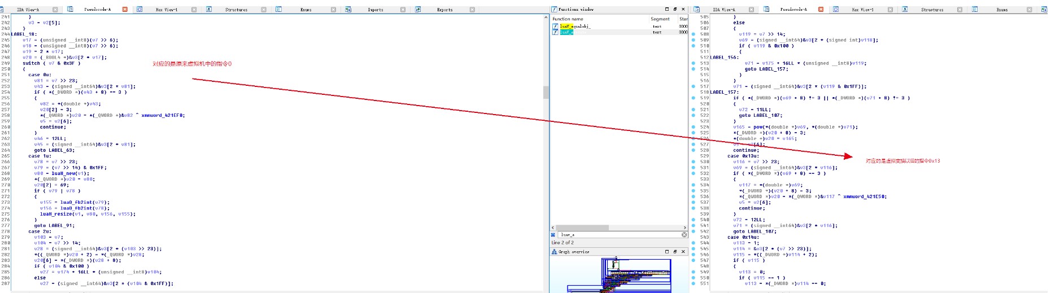This screenshot has width=1051, height=293.
Task: Close the Imports tab in left window
Action: click(403, 10)
